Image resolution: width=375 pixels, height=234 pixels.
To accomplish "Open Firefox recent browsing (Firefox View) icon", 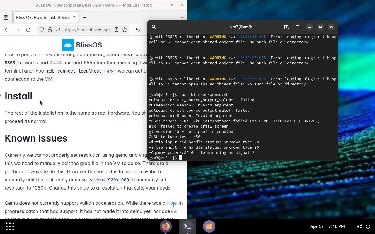I will pos(6,17).
